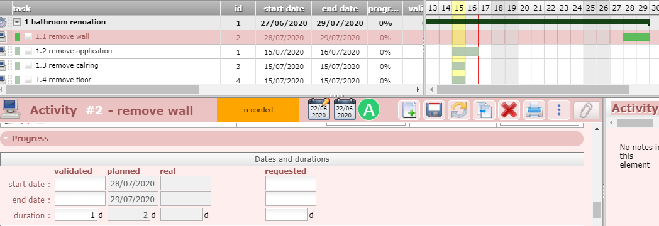Select the 1 bathroom renoation project row

point(65,22)
